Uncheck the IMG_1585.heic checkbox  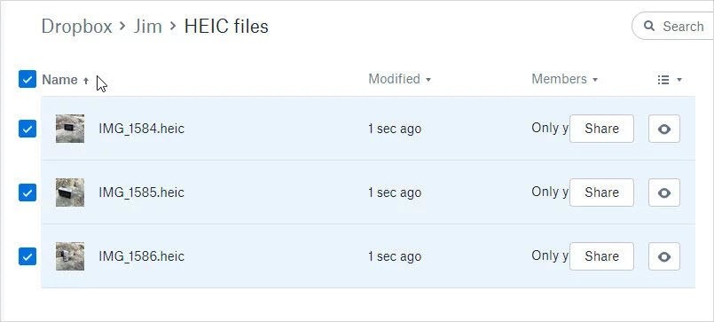pos(27,192)
